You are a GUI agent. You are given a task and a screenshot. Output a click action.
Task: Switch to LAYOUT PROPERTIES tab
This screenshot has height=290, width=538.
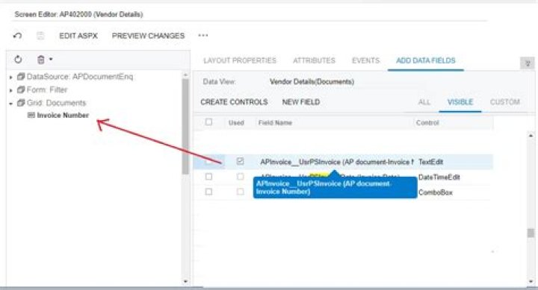click(240, 60)
